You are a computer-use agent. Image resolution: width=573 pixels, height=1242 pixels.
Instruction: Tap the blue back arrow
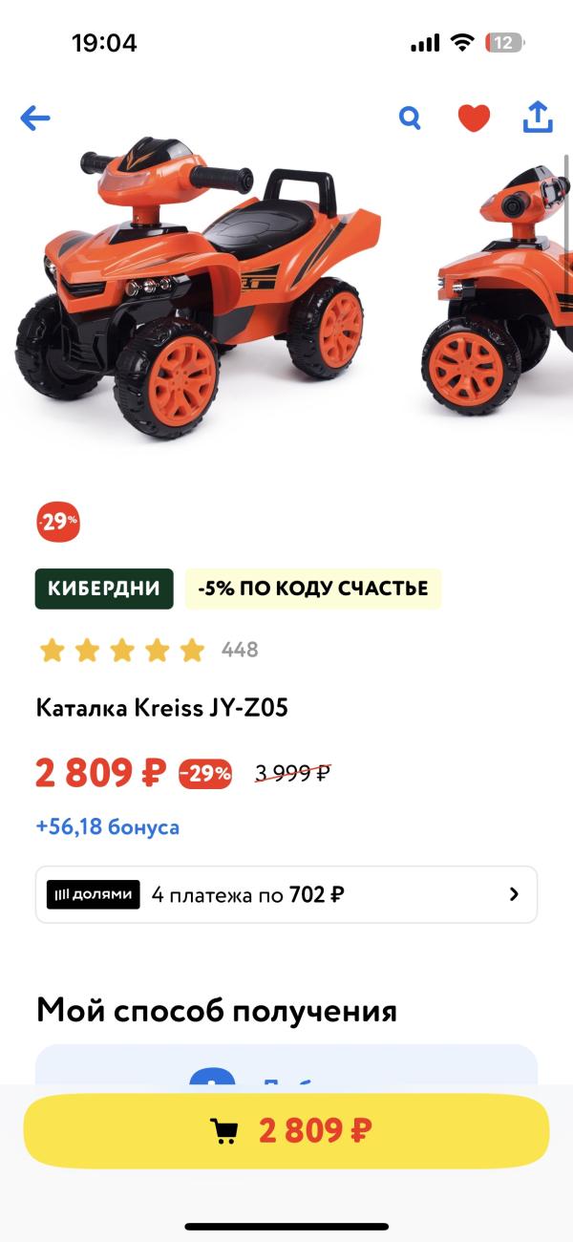click(35, 118)
